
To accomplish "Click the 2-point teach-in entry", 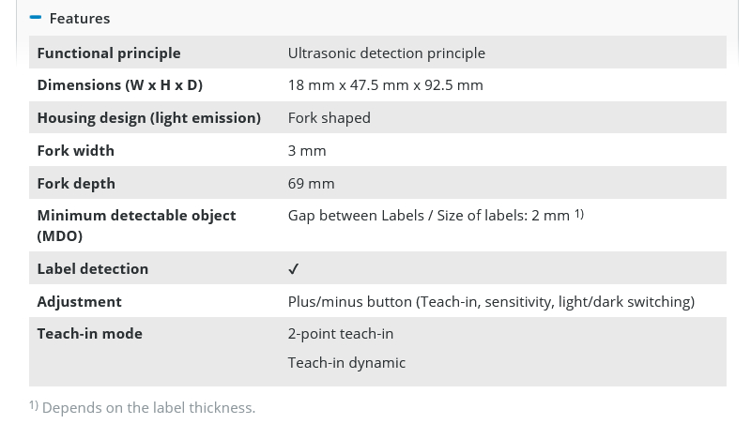I will click(341, 334).
